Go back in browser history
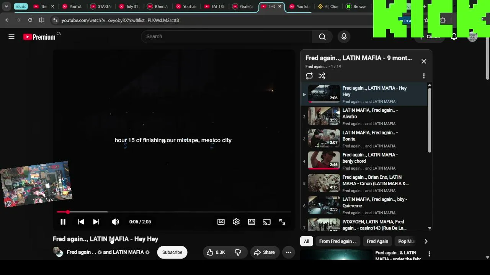The width and height of the screenshot is (490, 275). pyautogui.click(x=7, y=20)
